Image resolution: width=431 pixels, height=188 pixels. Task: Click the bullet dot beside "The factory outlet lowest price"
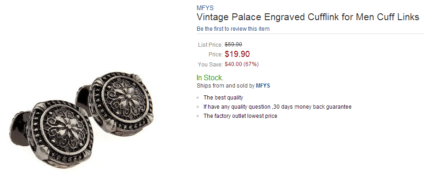(x=198, y=116)
